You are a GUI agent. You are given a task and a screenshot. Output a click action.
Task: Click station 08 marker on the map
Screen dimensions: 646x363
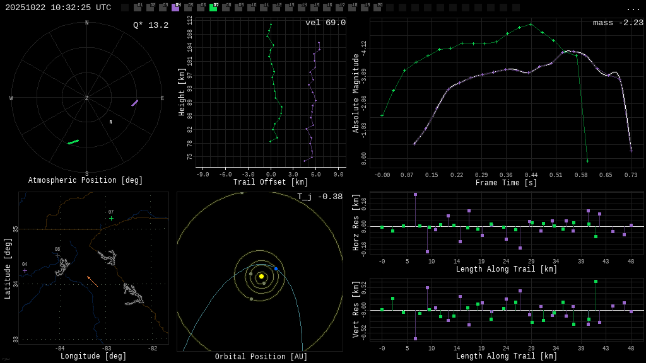tap(57, 255)
